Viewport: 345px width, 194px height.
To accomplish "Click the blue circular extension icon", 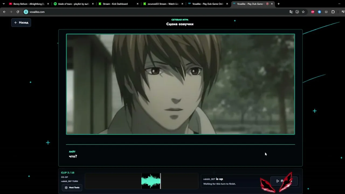I will pyautogui.click(x=319, y=12).
